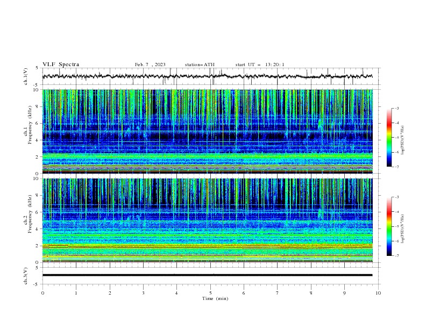Select the log(PSD) label beside ch.2 colorbar
Image resolution: width=426 pixels, height=329 pixels.
pos(403,229)
